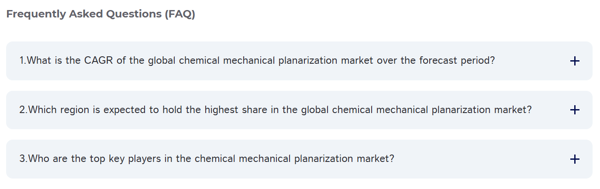Open the top key players answer via plus icon
Screen dimensions: 600x189
pos(575,159)
